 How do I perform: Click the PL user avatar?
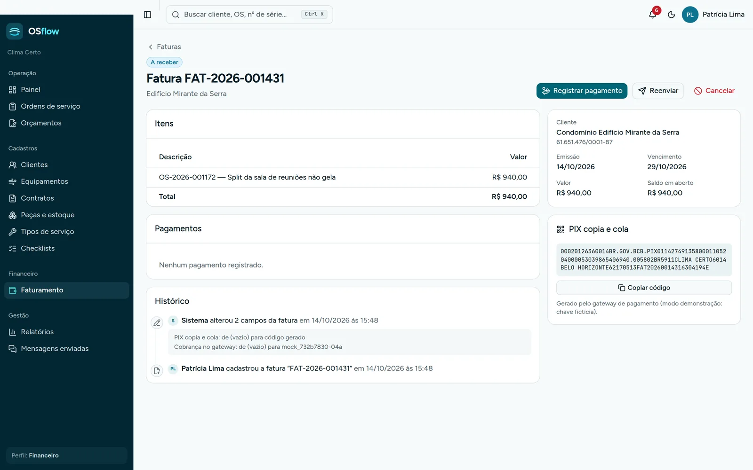coord(690,15)
